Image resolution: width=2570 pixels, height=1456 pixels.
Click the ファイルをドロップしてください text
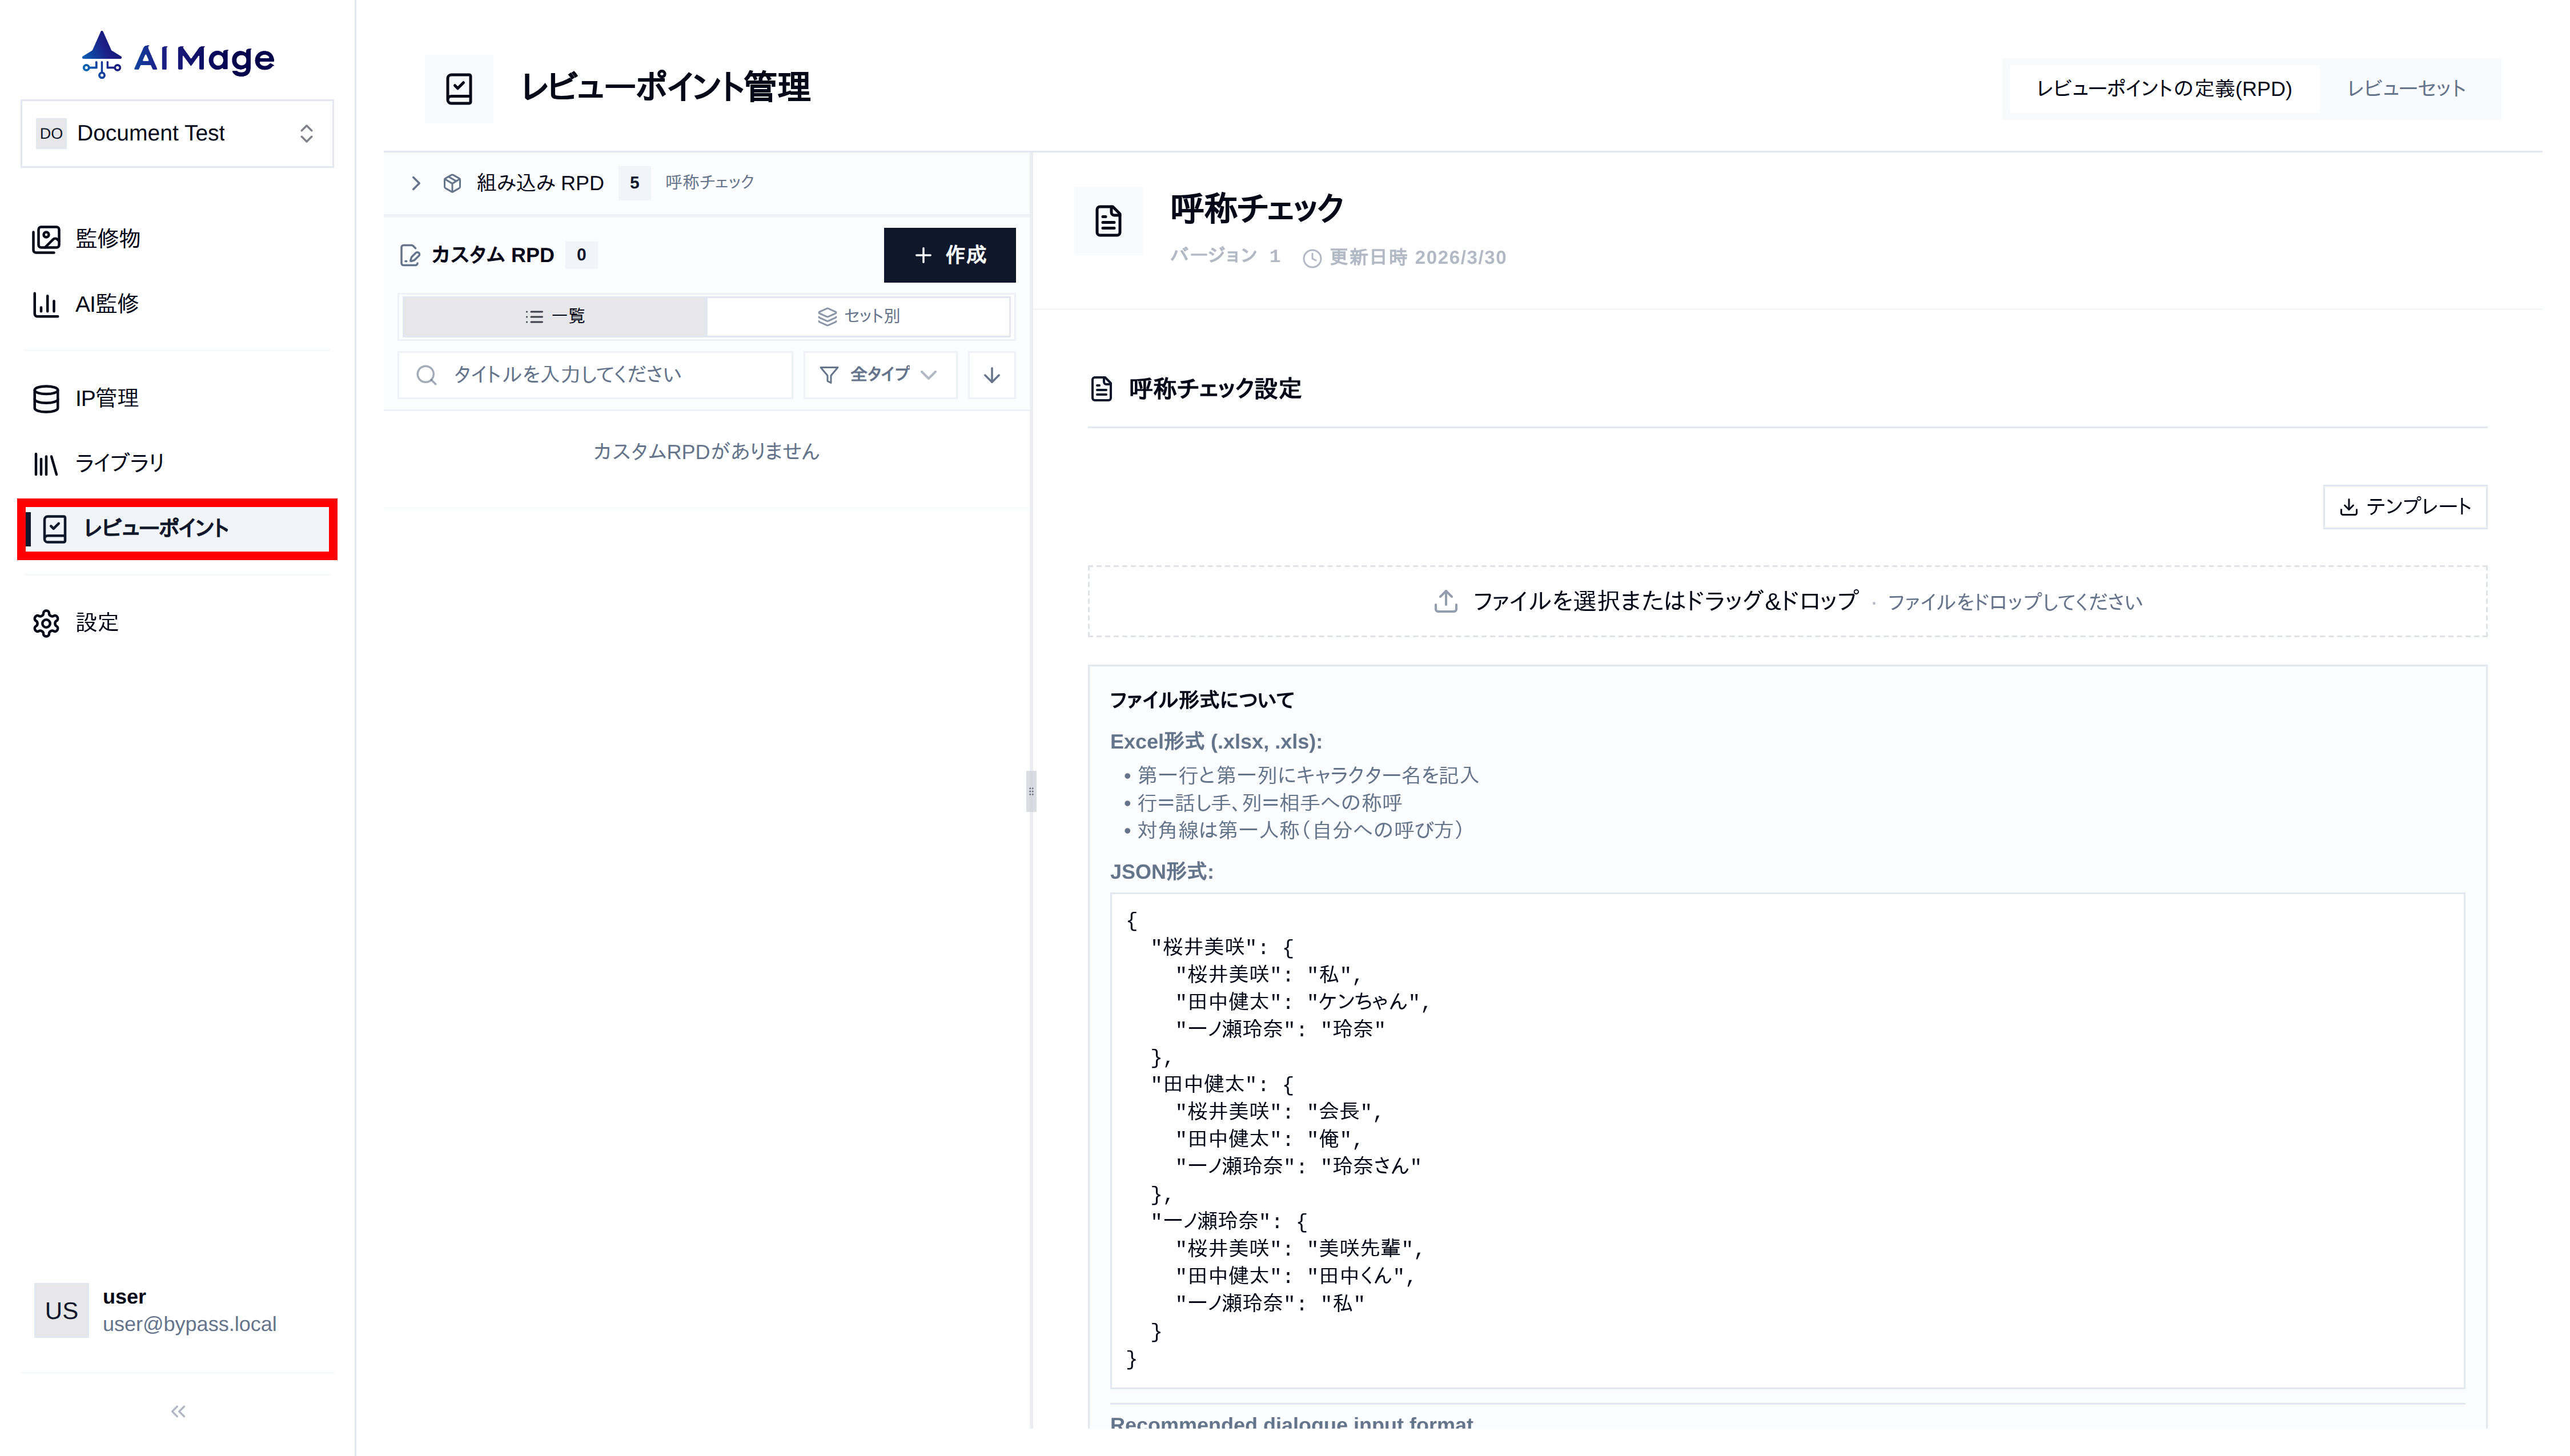pos(2014,602)
